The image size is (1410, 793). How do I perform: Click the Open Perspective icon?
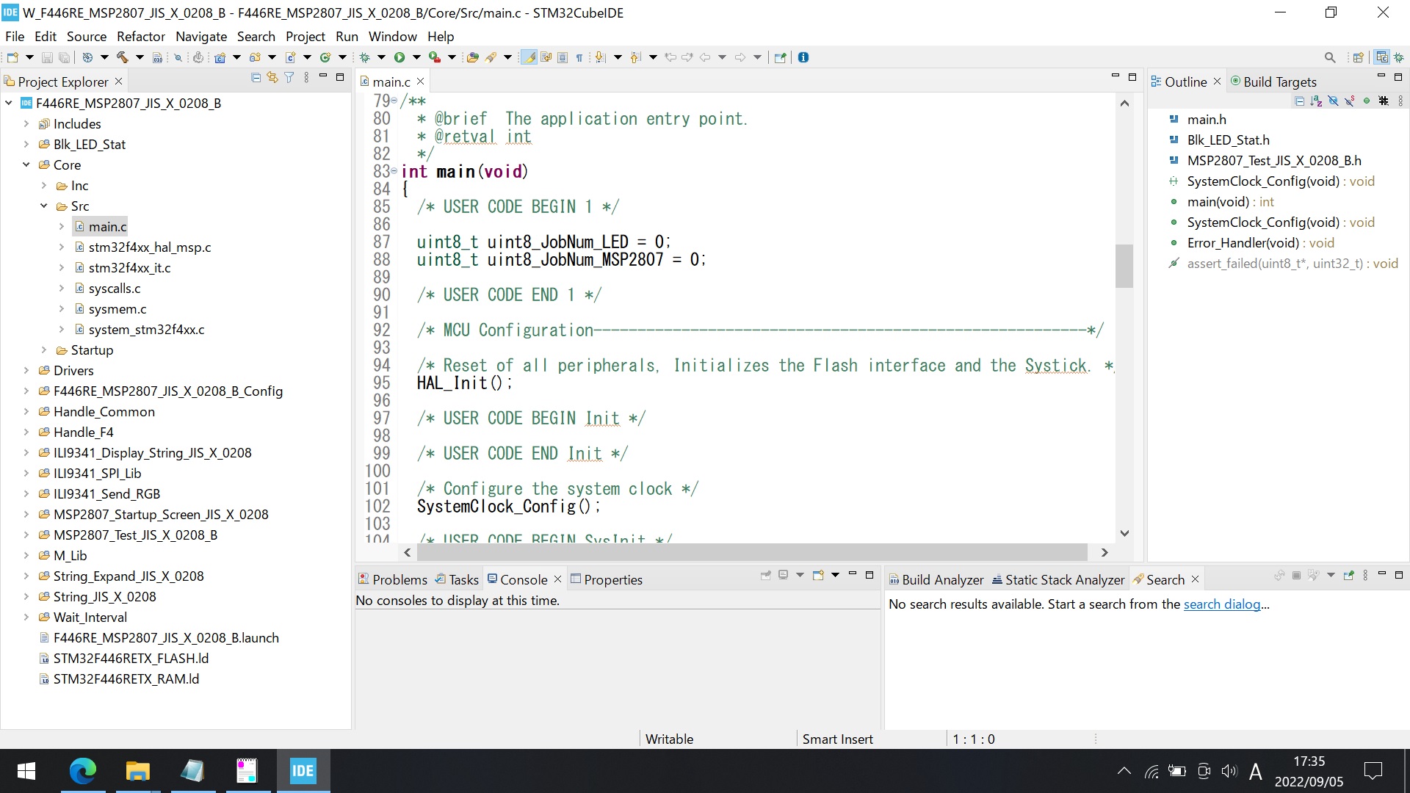1358,57
